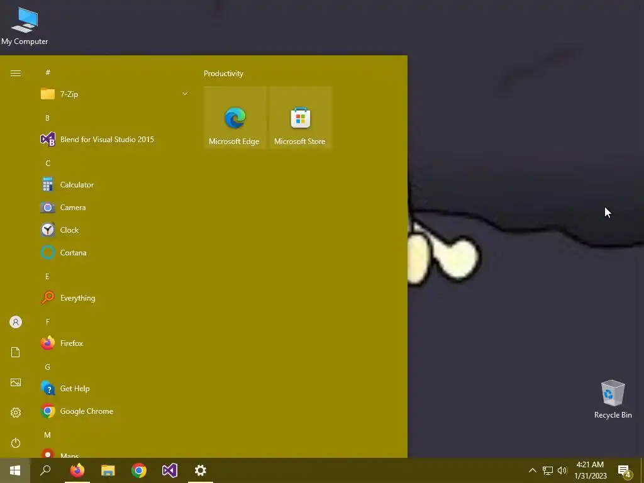This screenshot has height=483, width=644.
Task: Switch to Firefox on the taskbar
Action: point(77,470)
